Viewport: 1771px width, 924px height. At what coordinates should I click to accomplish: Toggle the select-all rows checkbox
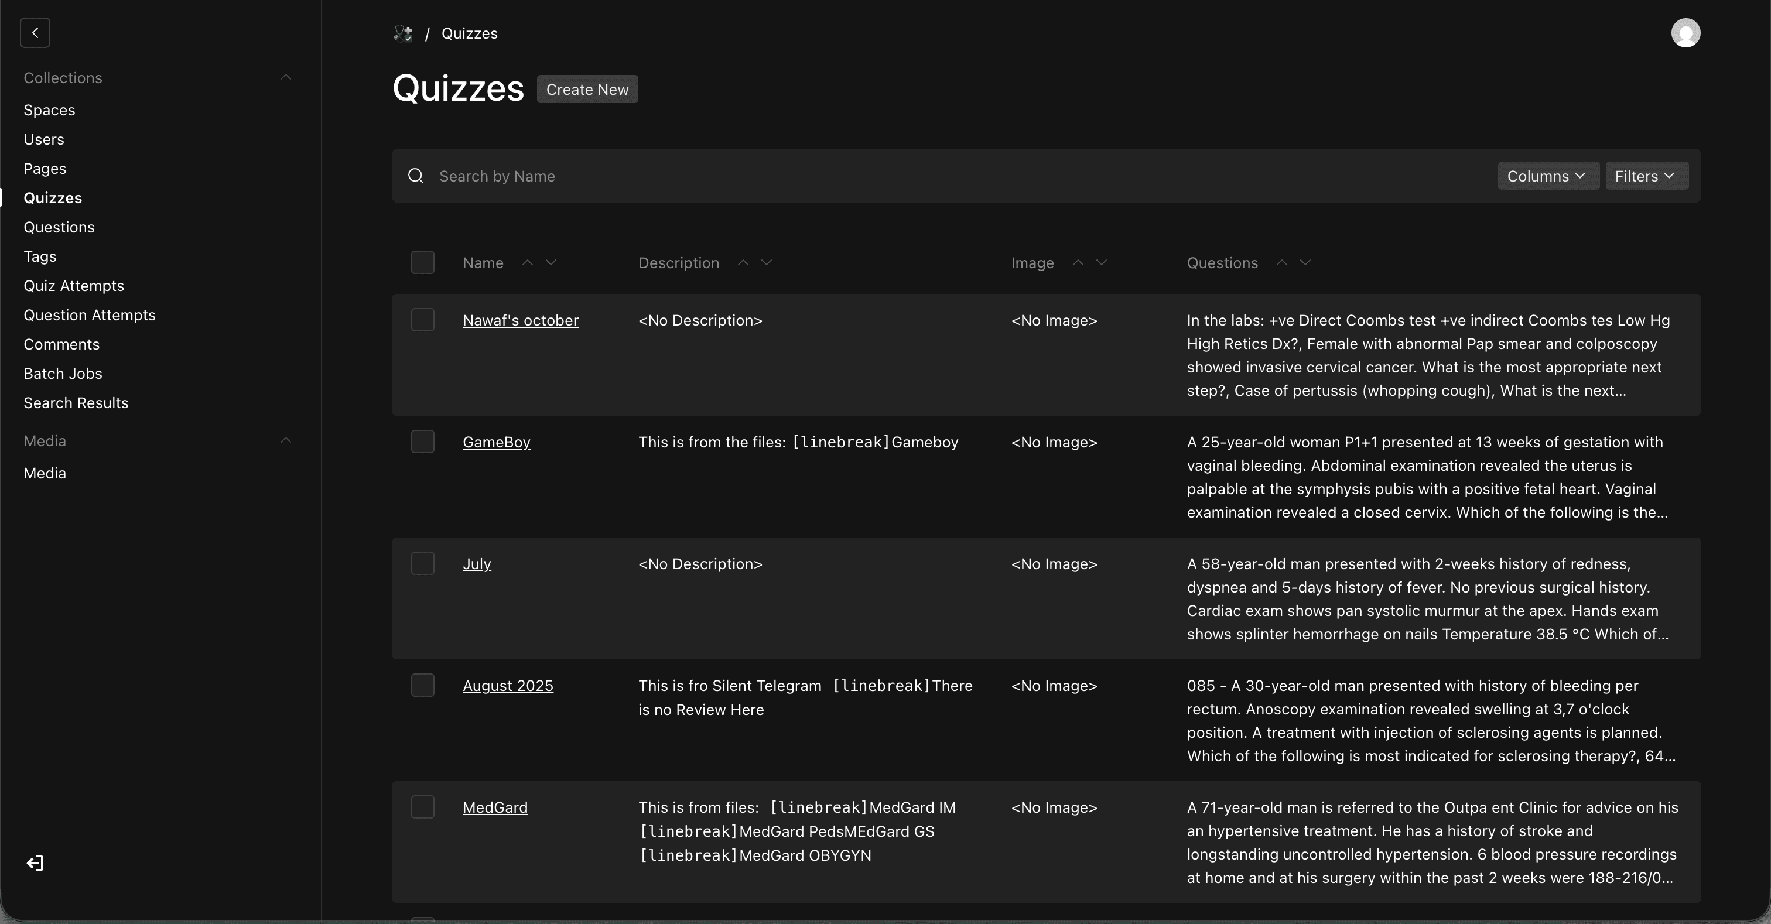coord(423,263)
